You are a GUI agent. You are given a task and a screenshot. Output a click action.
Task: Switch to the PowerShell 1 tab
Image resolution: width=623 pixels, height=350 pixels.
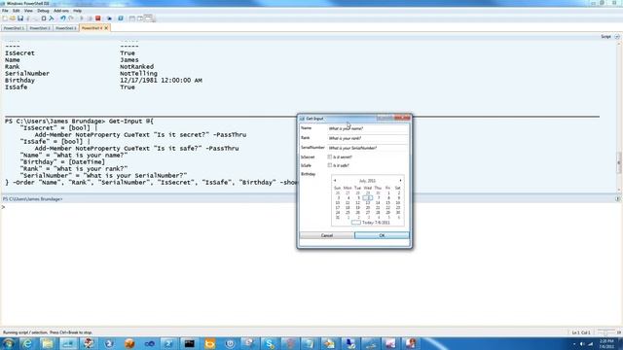(14, 28)
